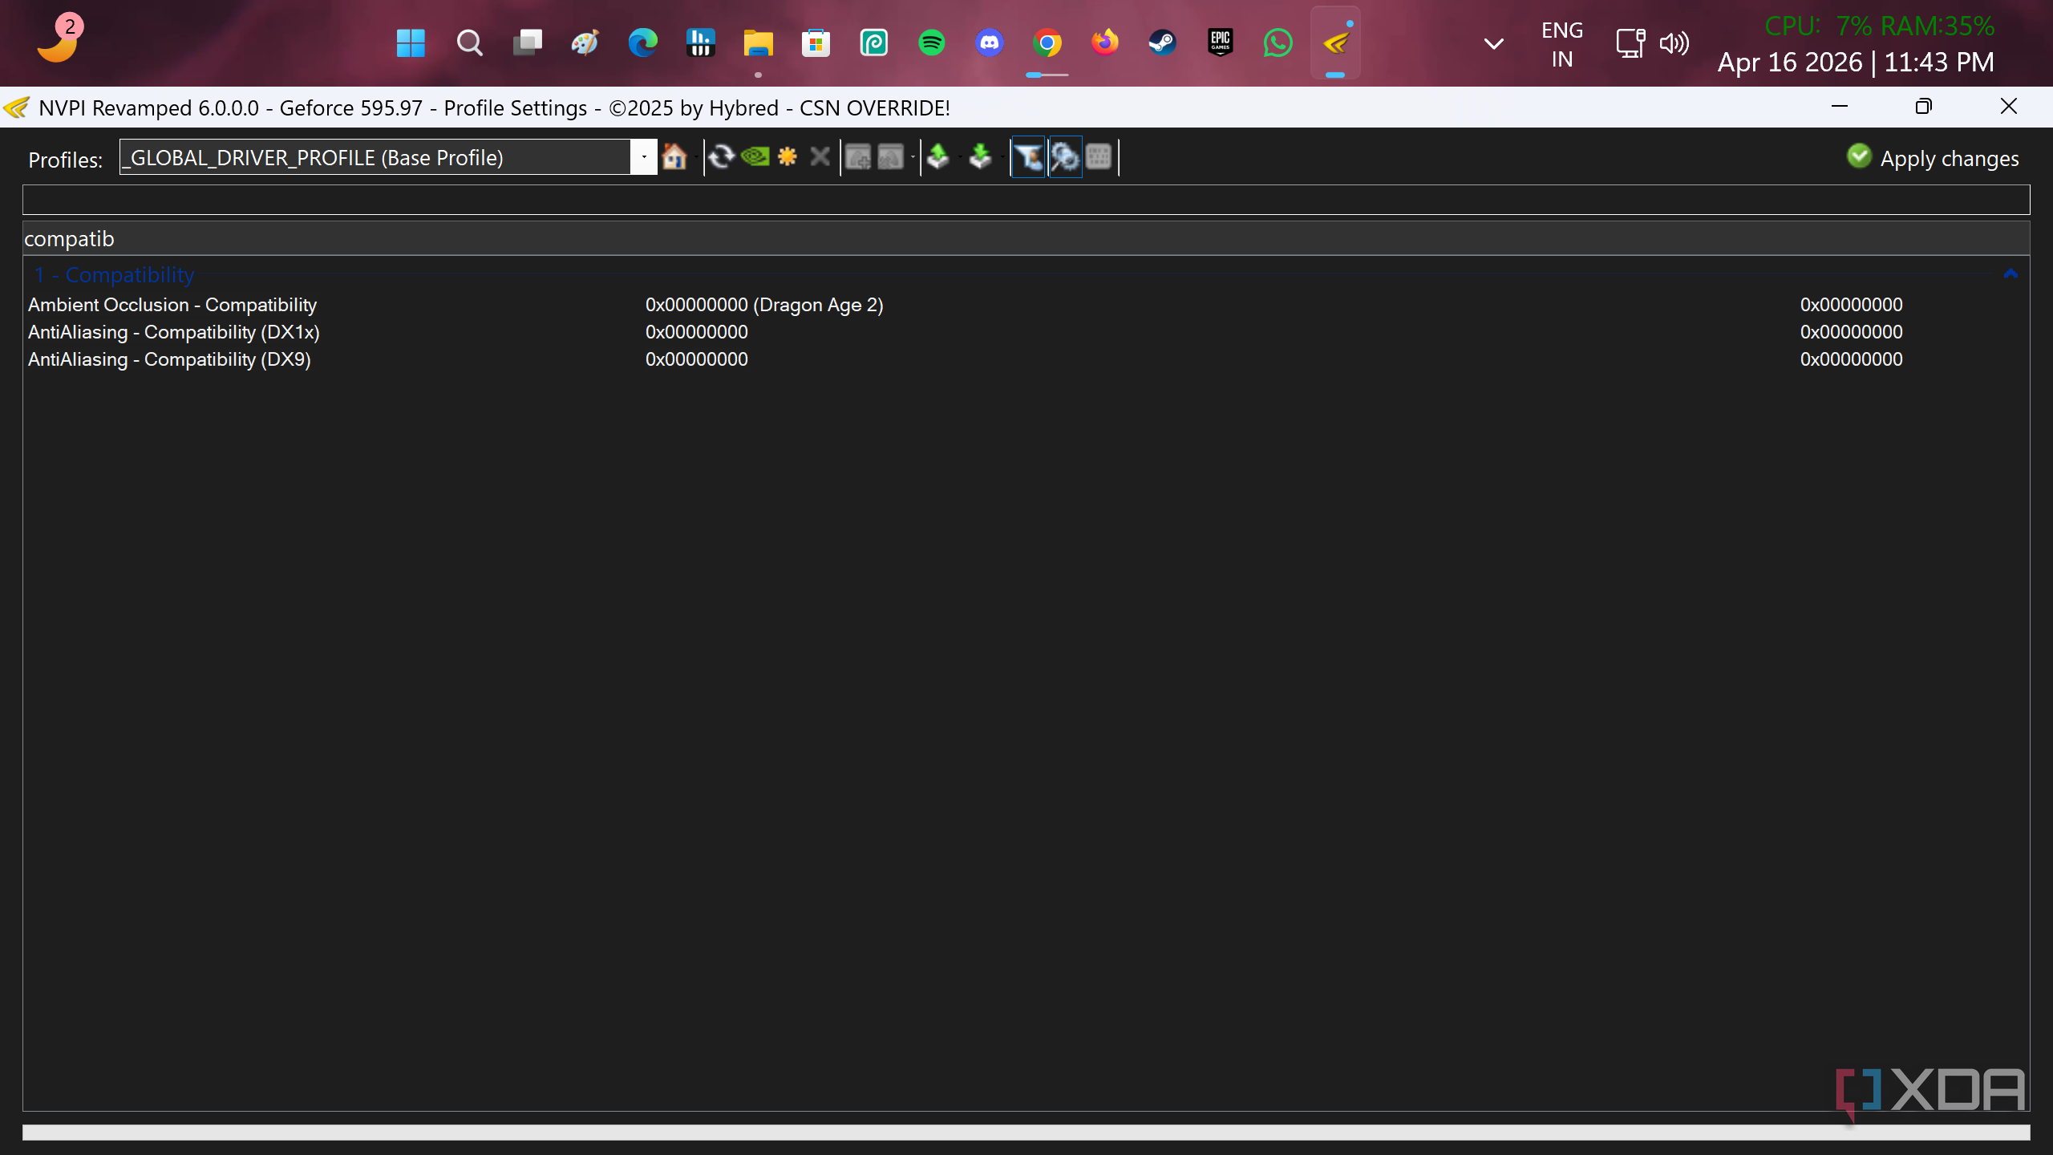Click the value cell of AntiAliasing DX1x
The width and height of the screenshot is (2053, 1155).
tap(697, 332)
